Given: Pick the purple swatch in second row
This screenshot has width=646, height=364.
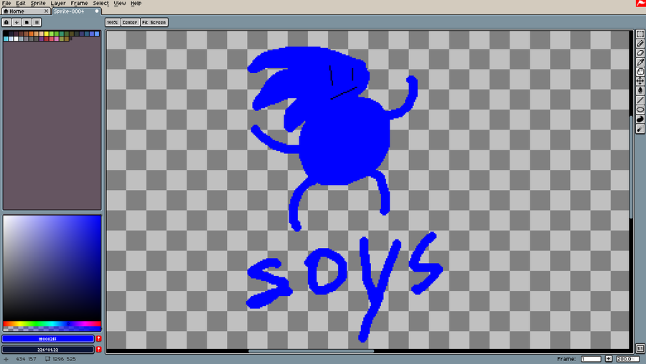Looking at the screenshot, I should (41, 39).
